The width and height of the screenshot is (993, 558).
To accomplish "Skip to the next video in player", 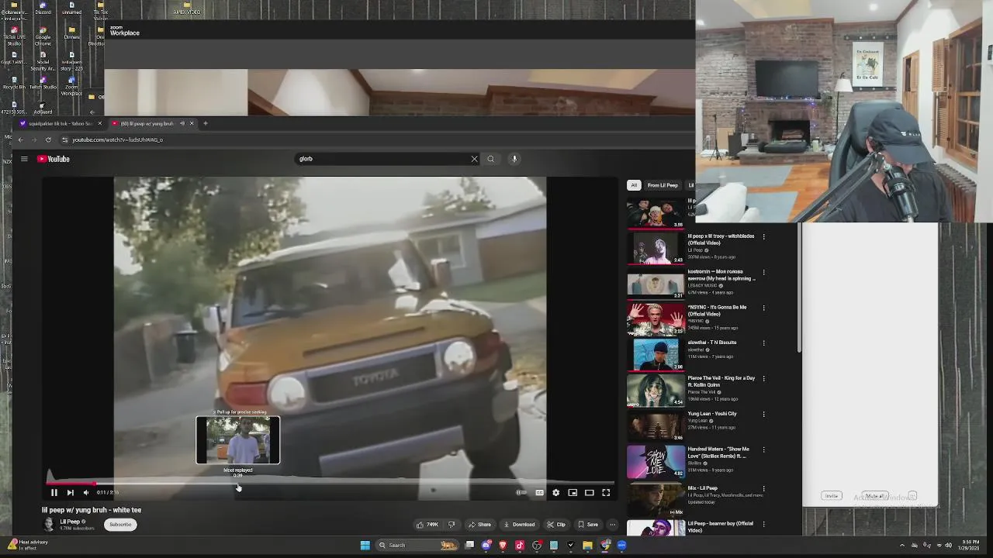I will (x=70, y=492).
